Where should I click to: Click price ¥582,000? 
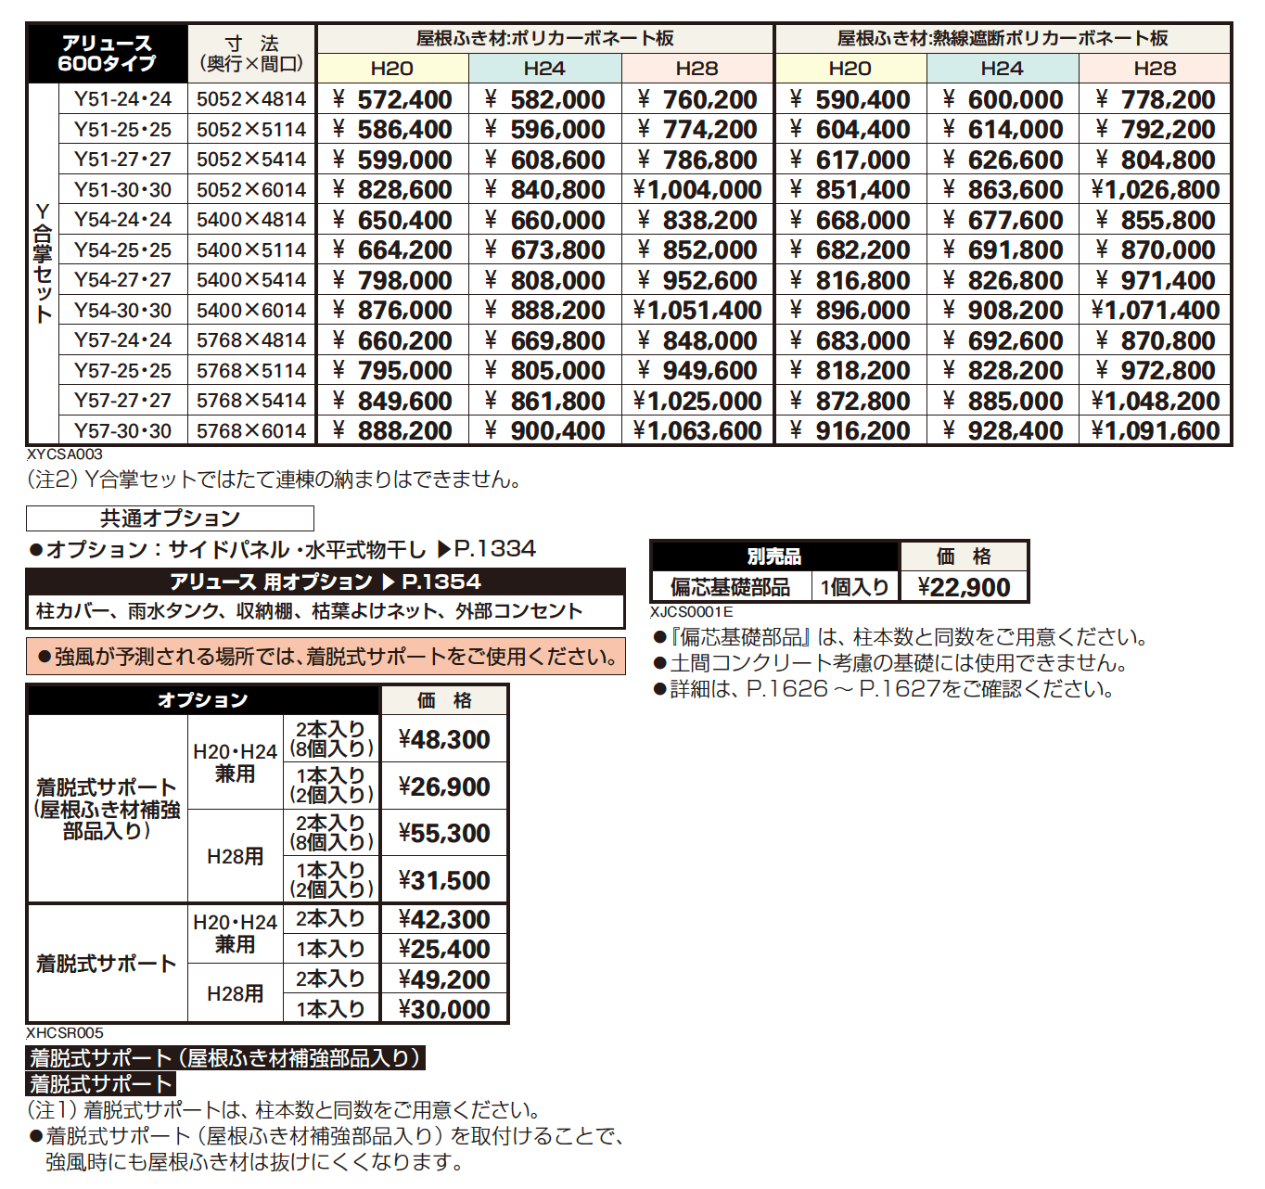click(545, 99)
